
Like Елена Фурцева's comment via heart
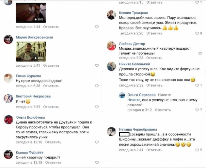pyautogui.click(x=97, y=86)
